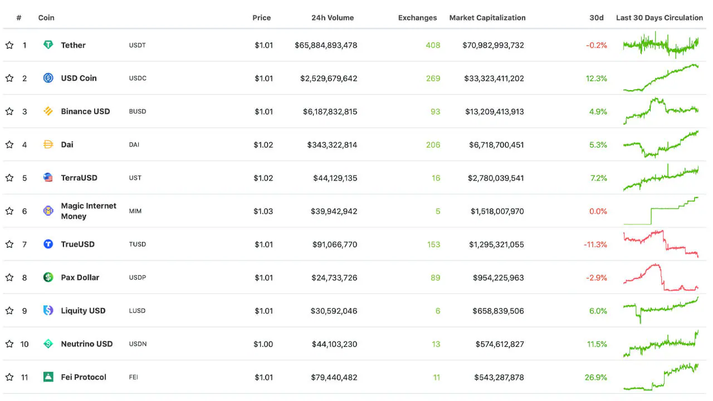Open the TerraUSD coin link
Viewport: 713px width, 401px height.
click(x=79, y=178)
